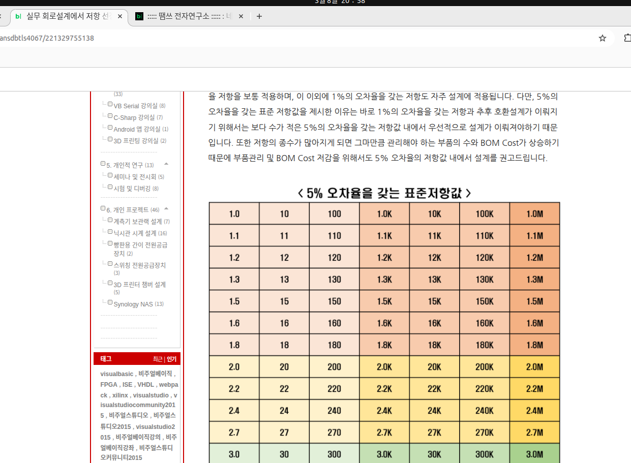This screenshot has height=463, width=631.
Task: Go to the 3D 프린터 챔버 설계 category
Action: coord(139,285)
